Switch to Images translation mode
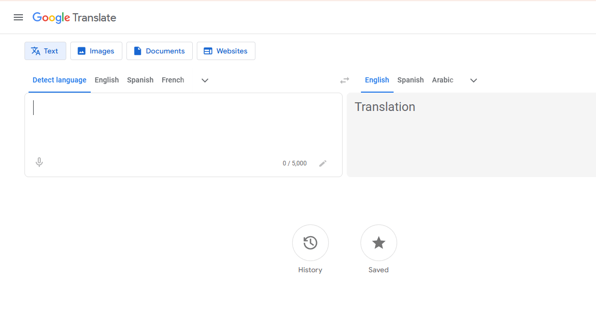This screenshot has width=596, height=314. point(96,51)
